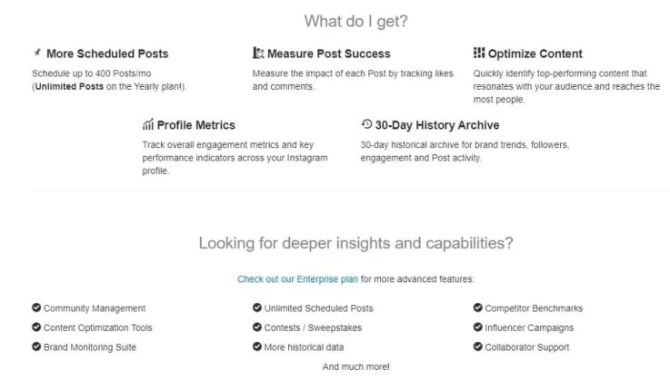Click the checkmark icon beside Contests / Sweepstakes
This screenshot has height=390, width=670.
(256, 327)
